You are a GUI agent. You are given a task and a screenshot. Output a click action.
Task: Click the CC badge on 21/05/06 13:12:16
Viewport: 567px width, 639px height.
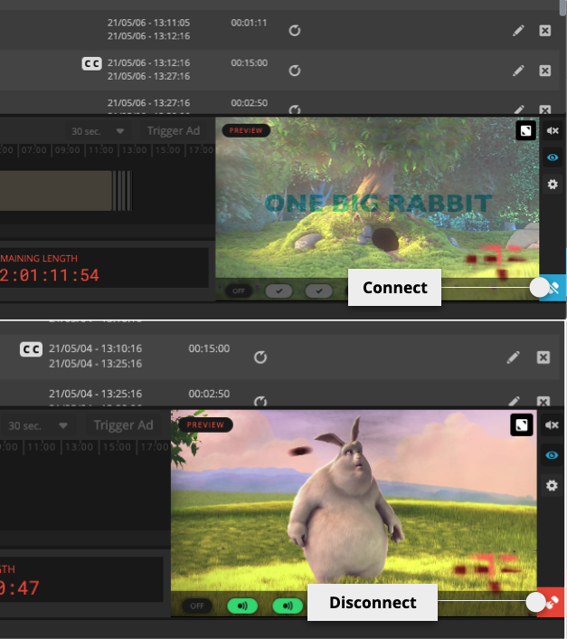pyautogui.click(x=91, y=63)
